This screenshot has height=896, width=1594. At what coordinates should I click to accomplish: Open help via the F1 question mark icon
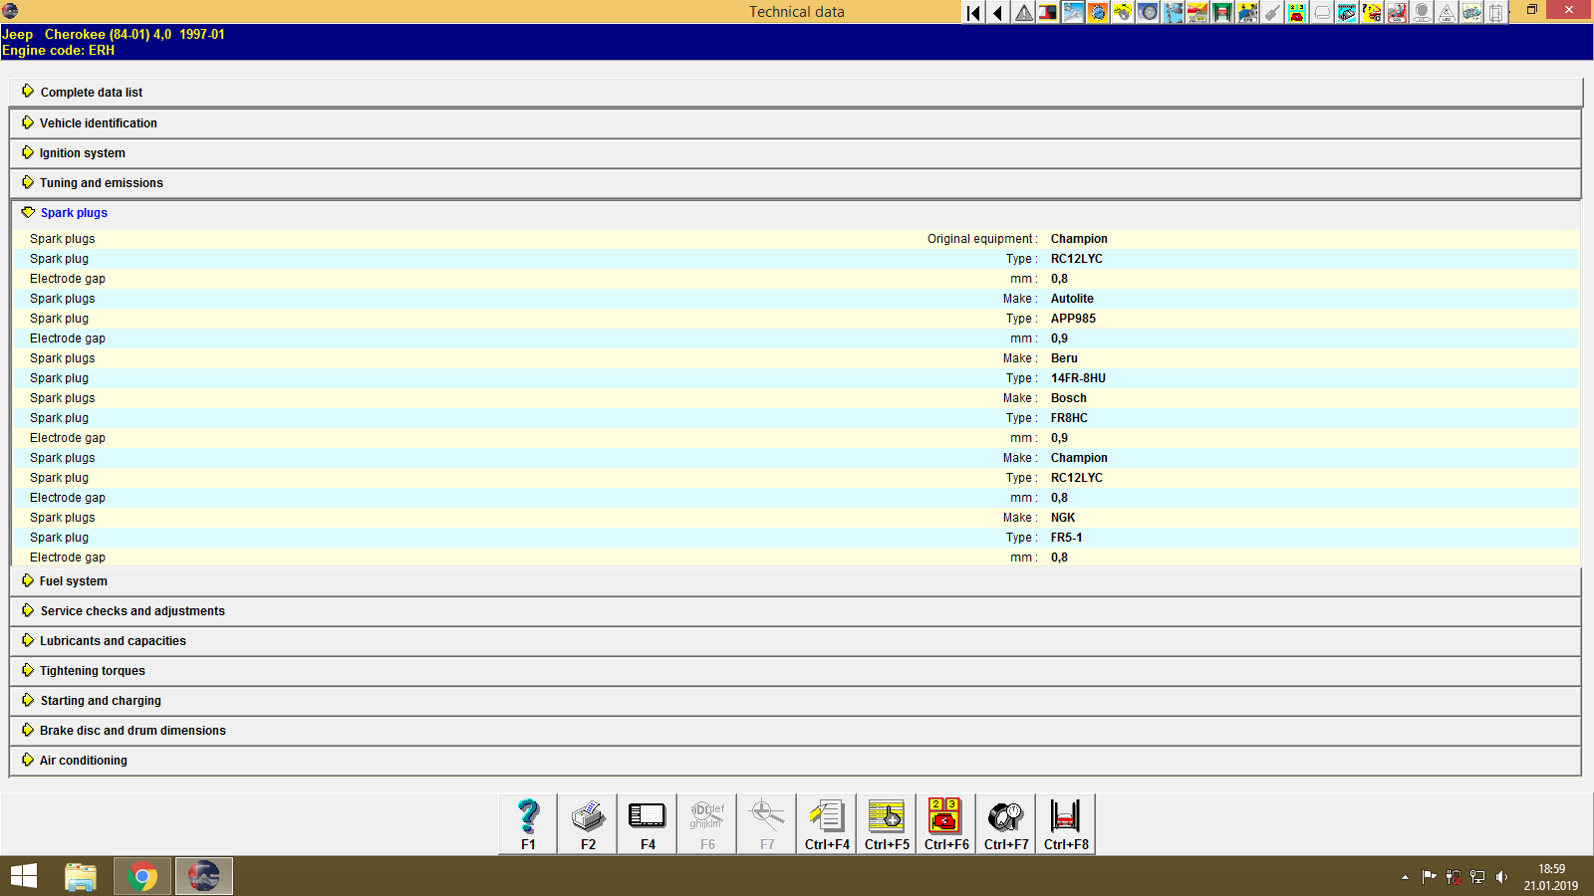point(527,823)
